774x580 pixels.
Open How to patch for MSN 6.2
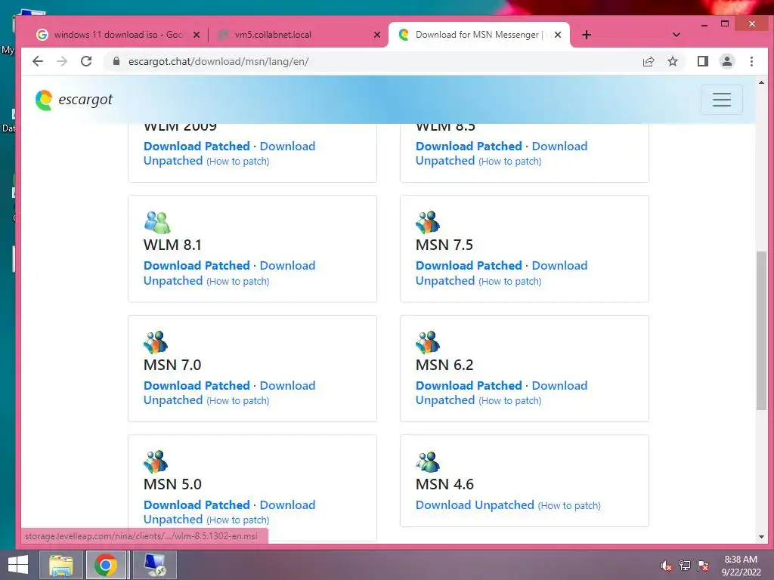pyautogui.click(x=510, y=400)
